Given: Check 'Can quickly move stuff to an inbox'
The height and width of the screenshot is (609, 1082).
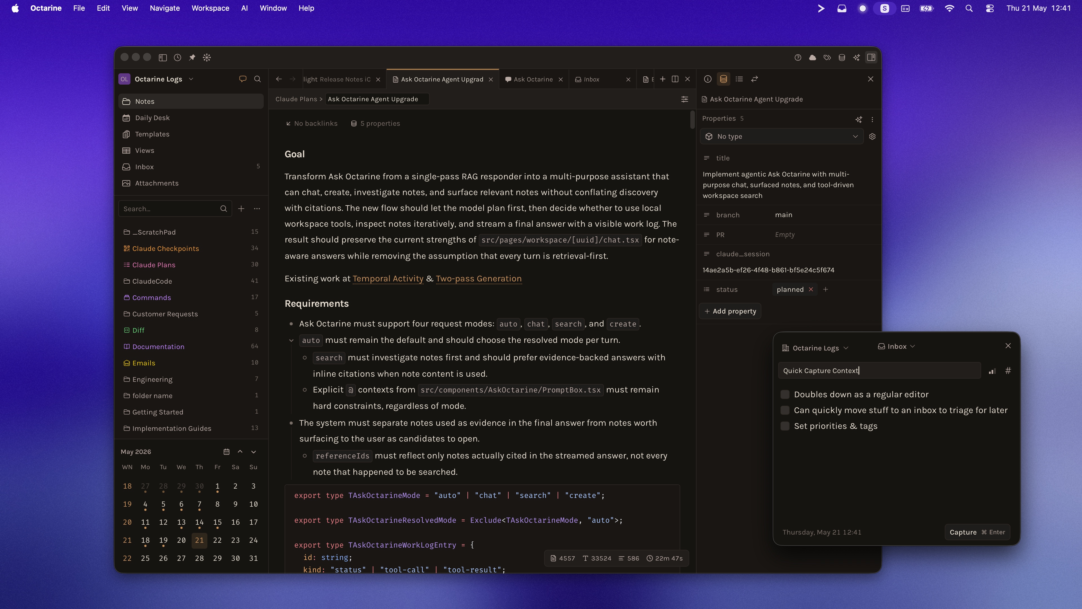Looking at the screenshot, I should pos(785,410).
